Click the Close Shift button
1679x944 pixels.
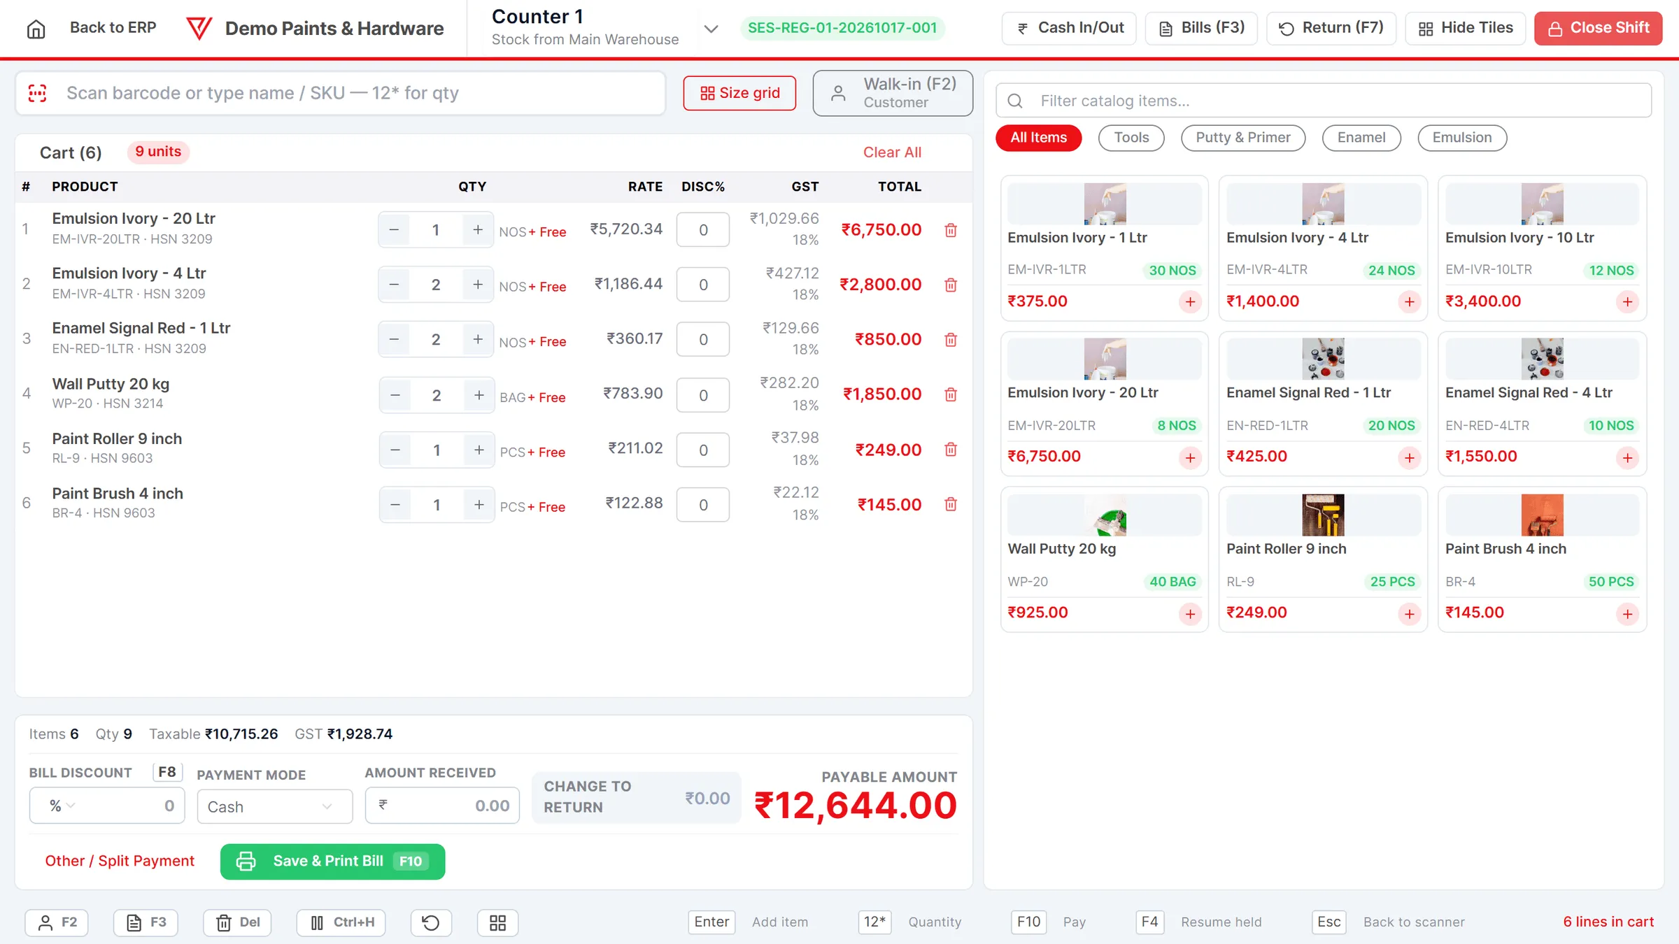click(1598, 28)
